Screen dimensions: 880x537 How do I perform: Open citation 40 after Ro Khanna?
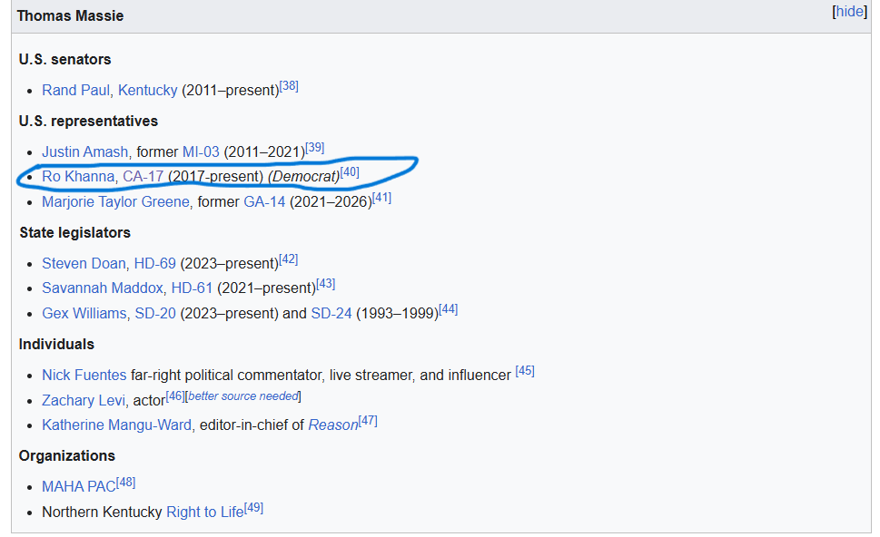(x=350, y=172)
